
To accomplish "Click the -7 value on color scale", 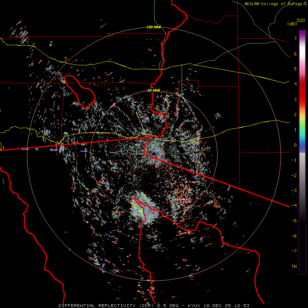I will (294, 251).
